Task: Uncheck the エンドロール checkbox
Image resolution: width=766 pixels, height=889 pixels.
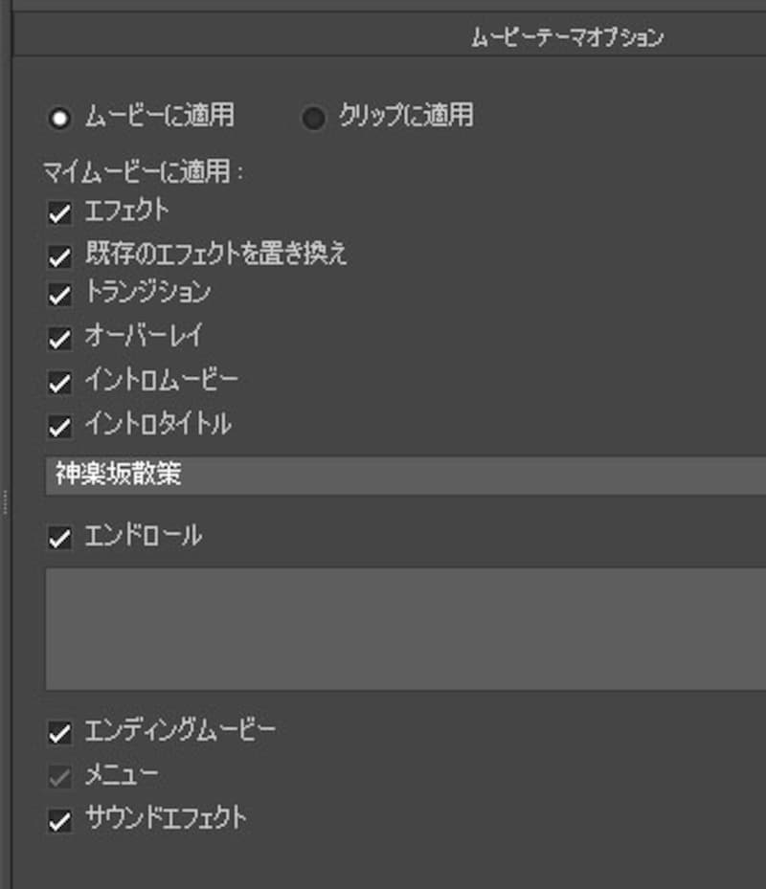Action: point(60,539)
